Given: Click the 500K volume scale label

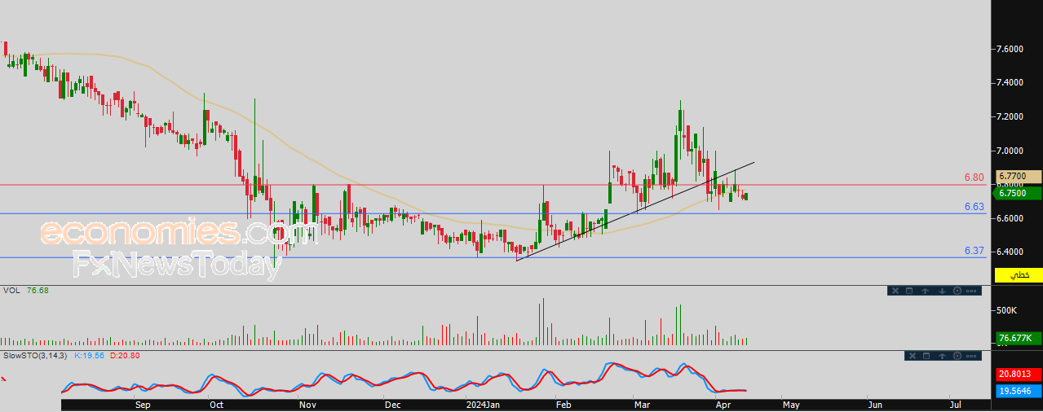Looking at the screenshot, I should click(x=1007, y=311).
